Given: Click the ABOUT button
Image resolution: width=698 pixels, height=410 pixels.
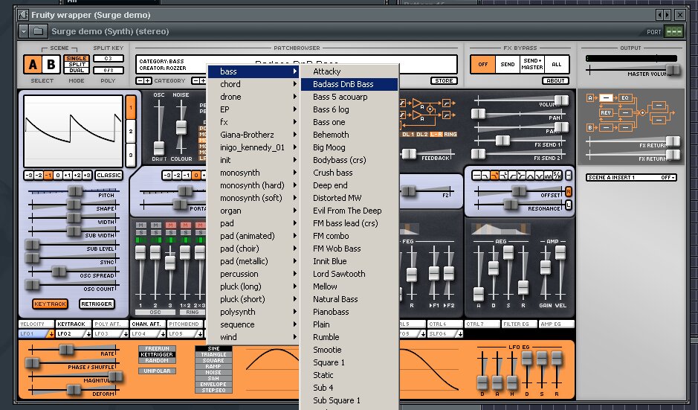Looking at the screenshot, I should [555, 80].
